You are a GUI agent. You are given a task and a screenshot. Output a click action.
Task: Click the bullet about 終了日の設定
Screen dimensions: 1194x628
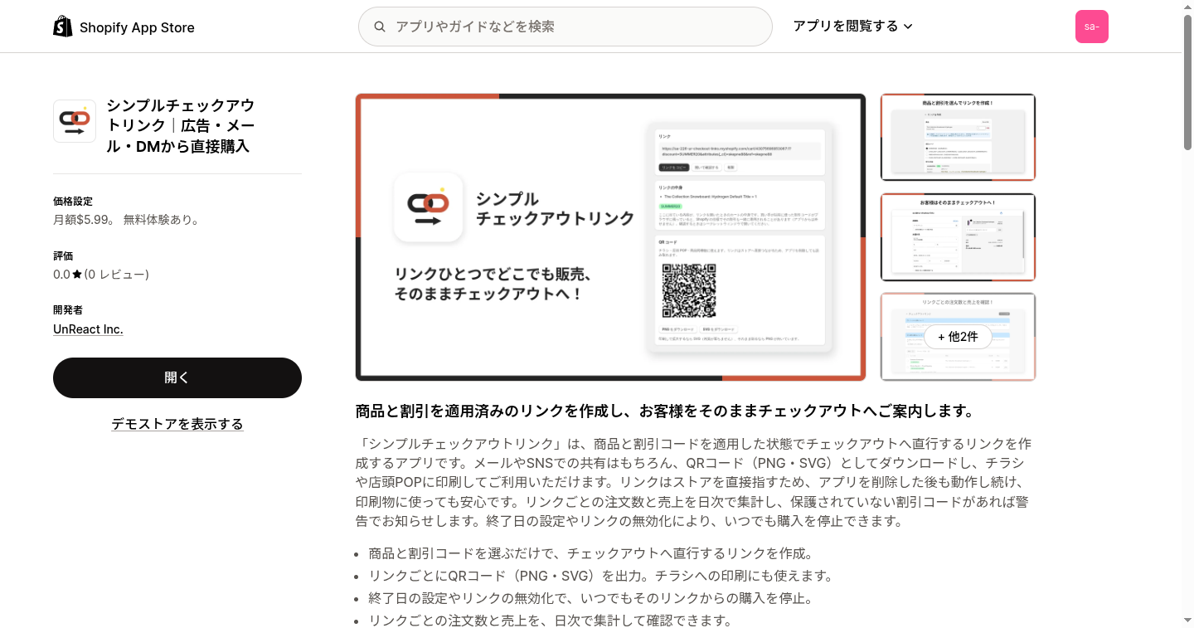point(590,598)
